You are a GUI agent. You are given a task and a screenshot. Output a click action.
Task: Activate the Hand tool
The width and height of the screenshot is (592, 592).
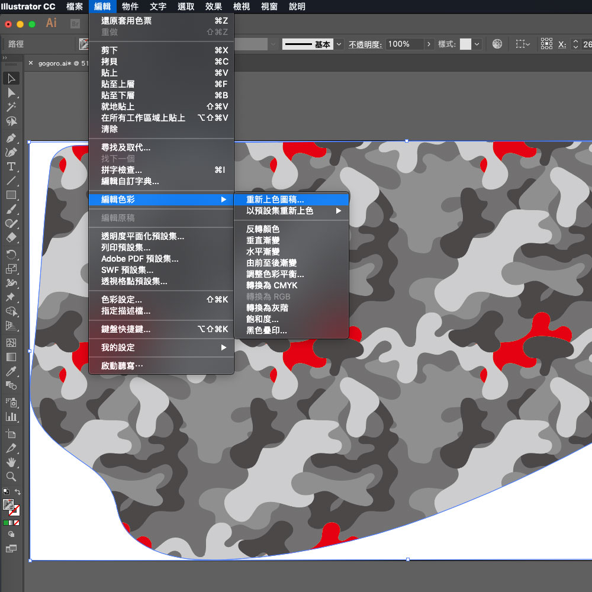click(11, 462)
